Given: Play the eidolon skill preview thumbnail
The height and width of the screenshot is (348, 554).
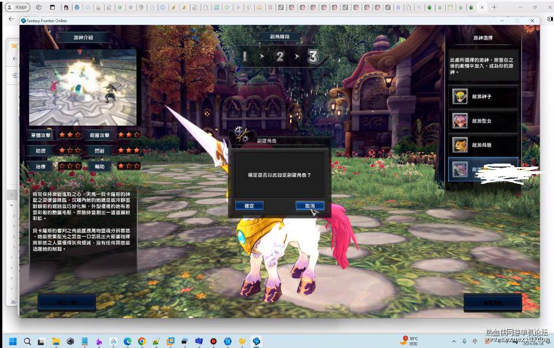Looking at the screenshot, I should click(83, 88).
